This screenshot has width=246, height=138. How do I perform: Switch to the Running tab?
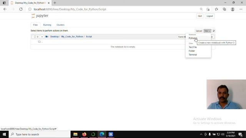(47, 25)
